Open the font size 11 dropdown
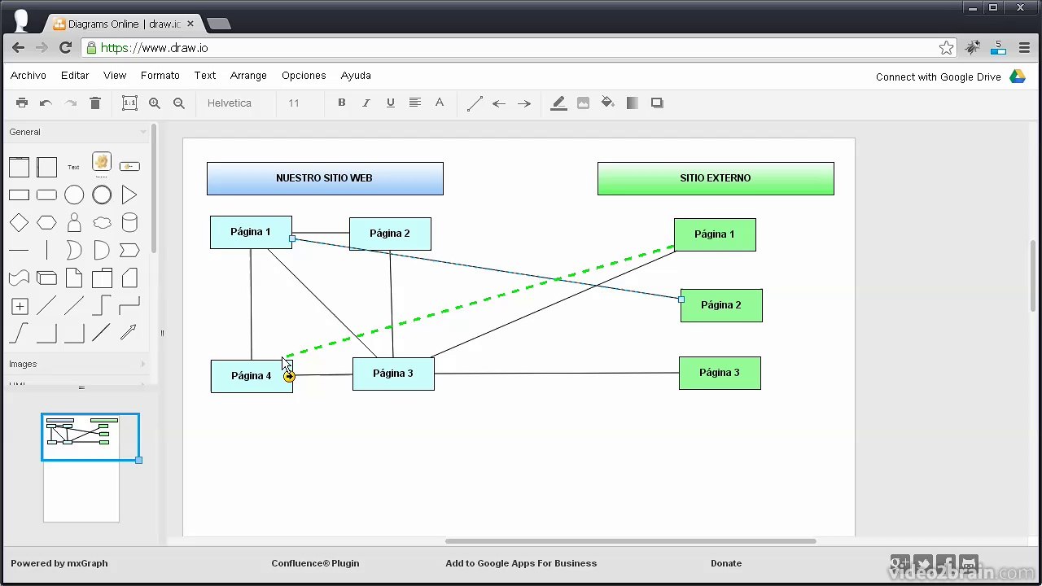Screen dimensions: 1042x586 click(294, 103)
